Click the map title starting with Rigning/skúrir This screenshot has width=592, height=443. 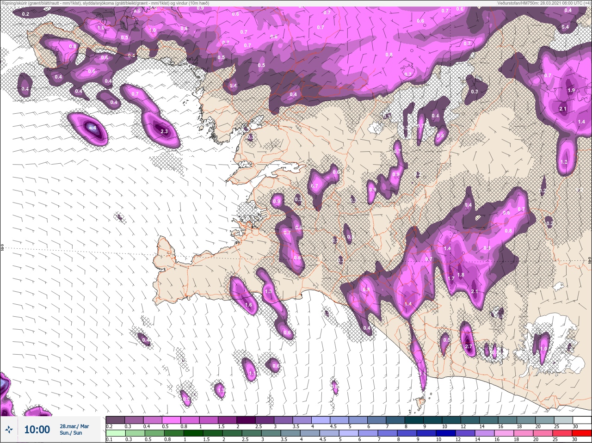coord(105,3)
